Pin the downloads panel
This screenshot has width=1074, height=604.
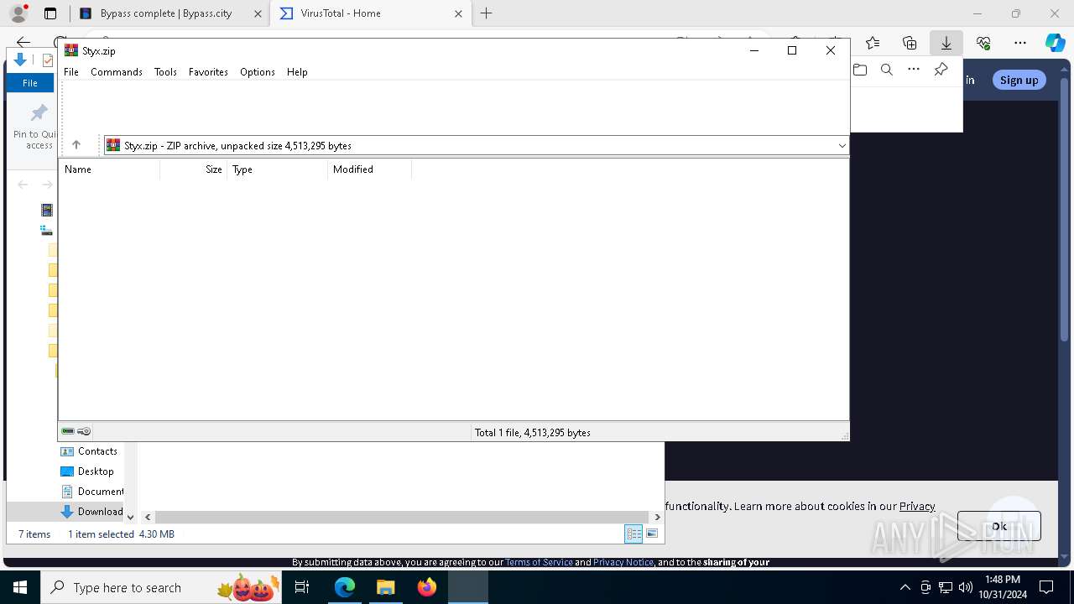tap(941, 70)
